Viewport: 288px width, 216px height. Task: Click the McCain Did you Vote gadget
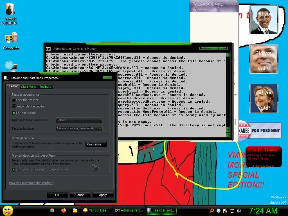click(x=264, y=59)
